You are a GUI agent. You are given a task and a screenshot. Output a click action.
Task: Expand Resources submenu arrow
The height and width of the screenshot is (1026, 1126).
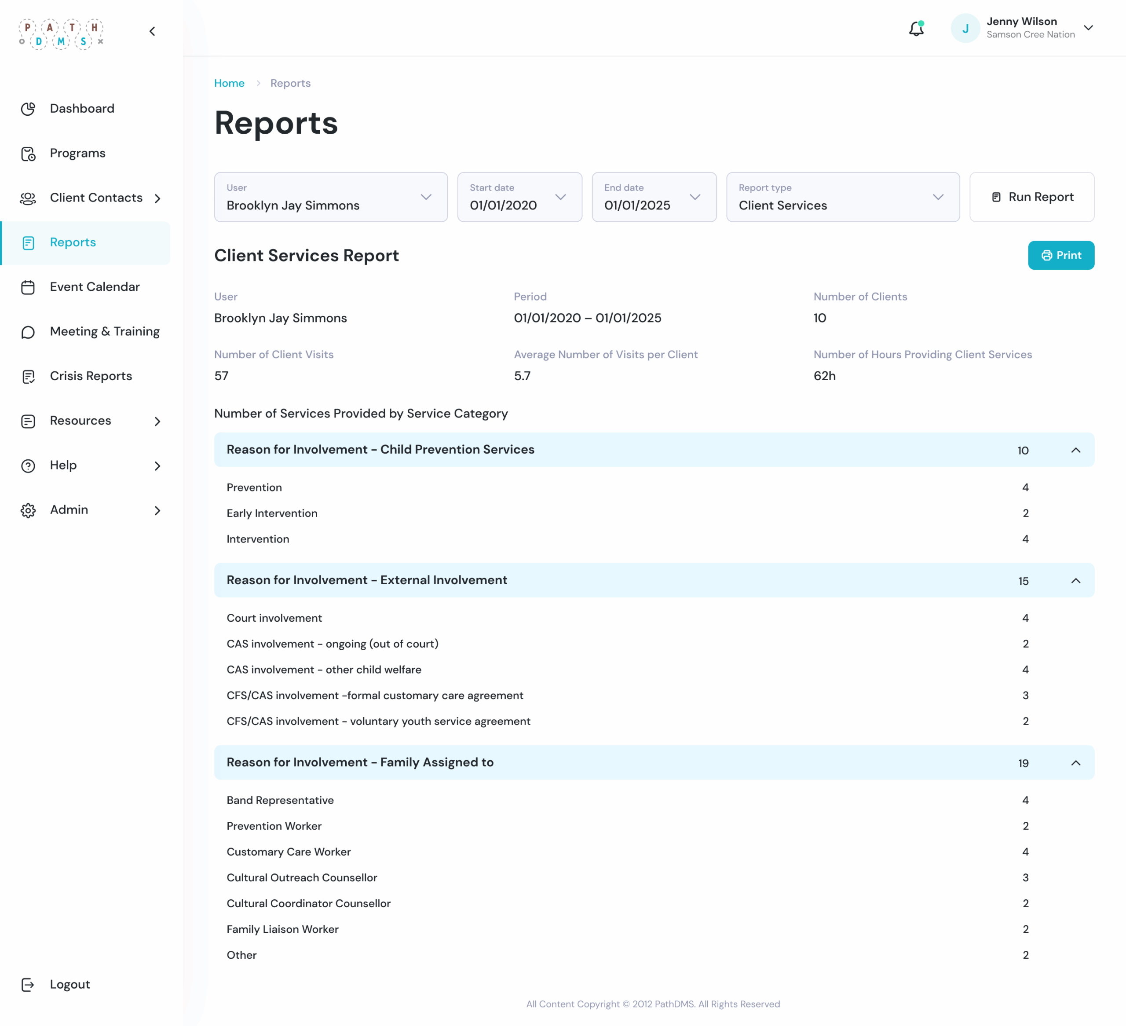point(157,421)
